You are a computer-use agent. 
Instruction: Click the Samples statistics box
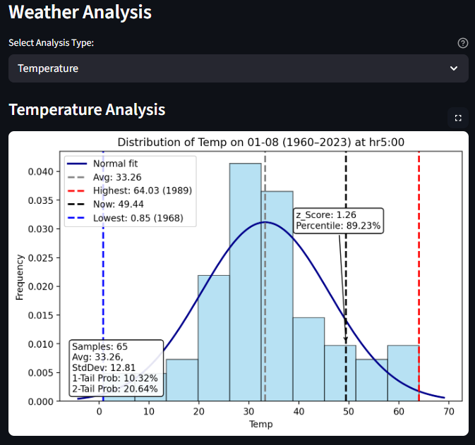116,367
